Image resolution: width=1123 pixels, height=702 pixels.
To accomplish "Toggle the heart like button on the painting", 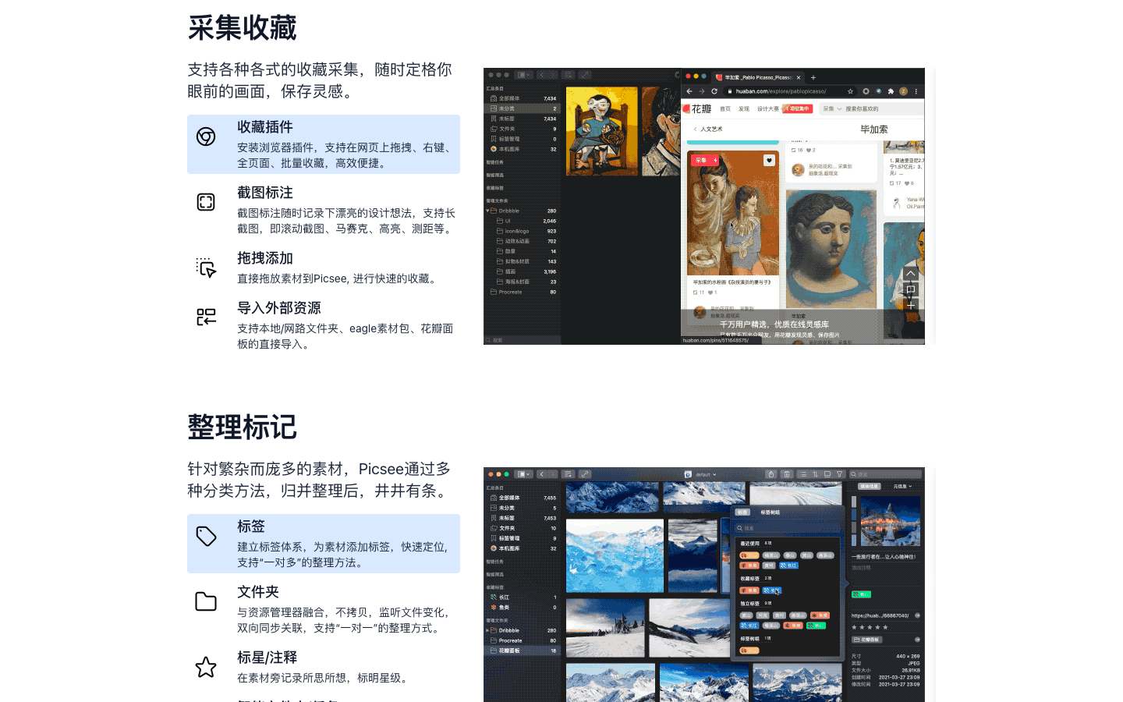I will [769, 160].
